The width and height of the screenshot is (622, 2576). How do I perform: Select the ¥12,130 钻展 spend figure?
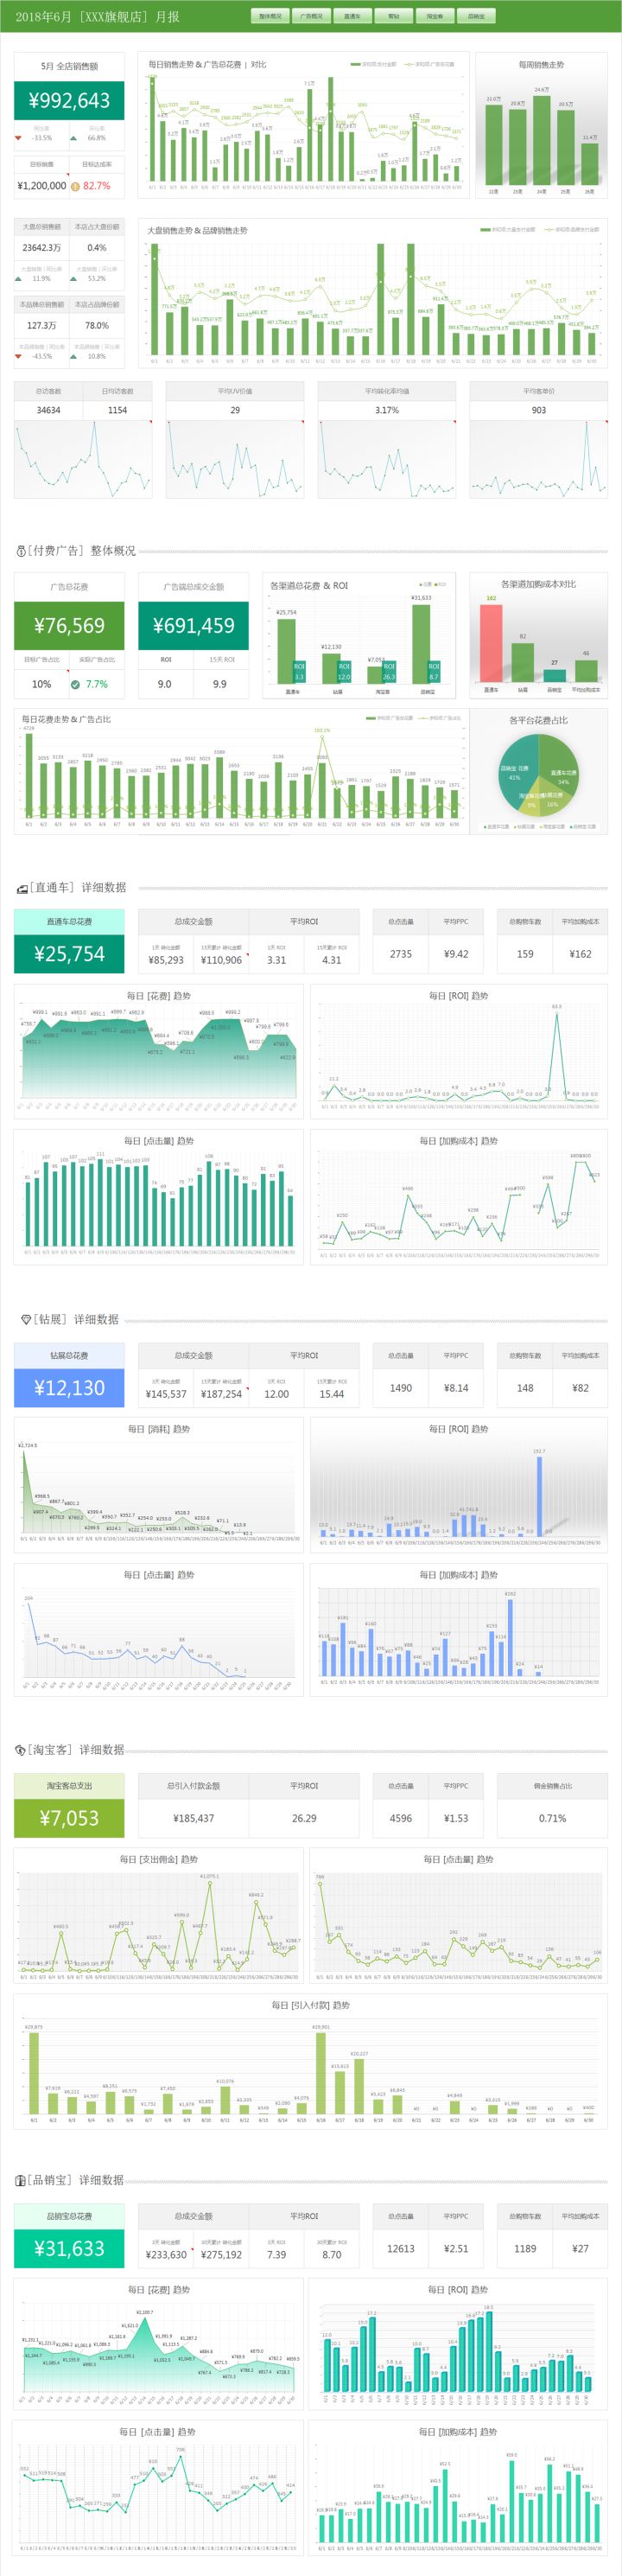[x=69, y=1388]
